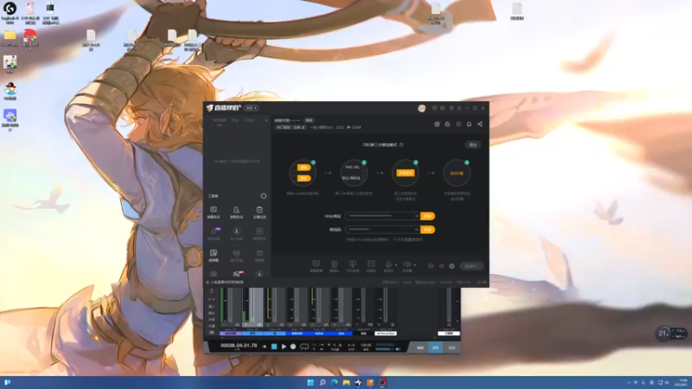This screenshot has height=389, width=692.
Task: Show hidden icons chevron in system tray
Action: [x=629, y=382]
